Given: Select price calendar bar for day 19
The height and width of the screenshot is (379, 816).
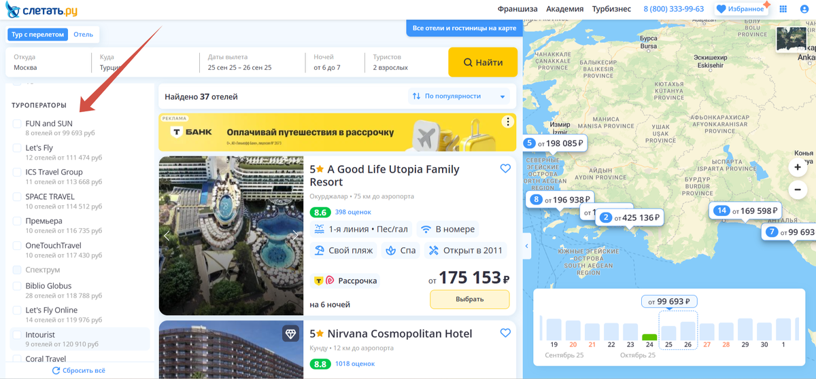Looking at the screenshot, I should point(554,329).
